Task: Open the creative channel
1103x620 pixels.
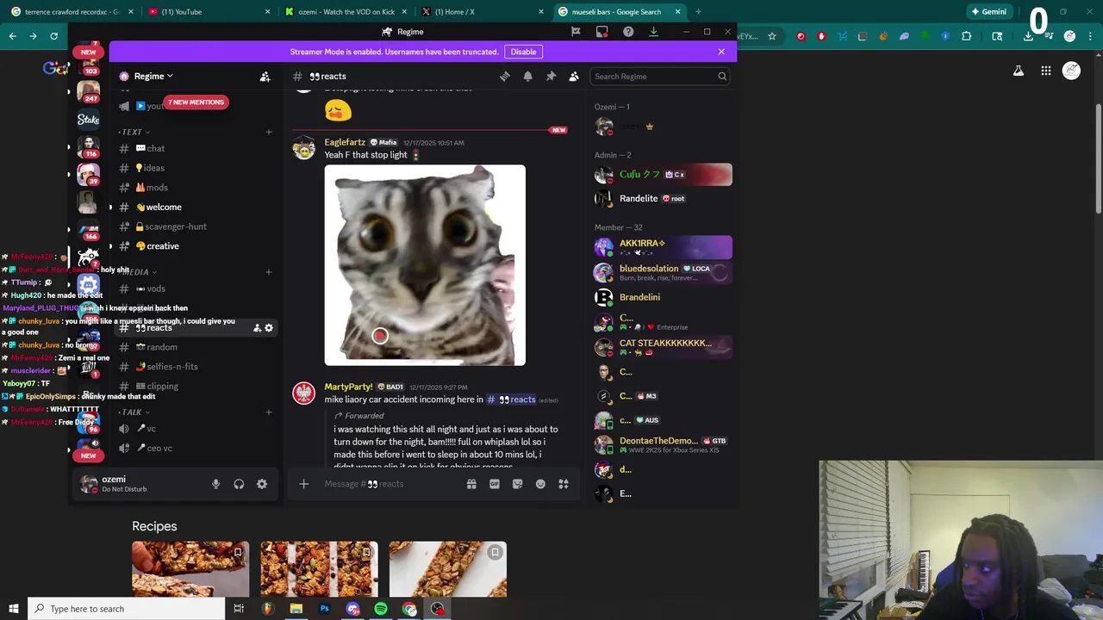Action: pyautogui.click(x=196, y=246)
